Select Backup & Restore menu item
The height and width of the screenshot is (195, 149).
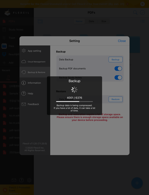coord(35,72)
